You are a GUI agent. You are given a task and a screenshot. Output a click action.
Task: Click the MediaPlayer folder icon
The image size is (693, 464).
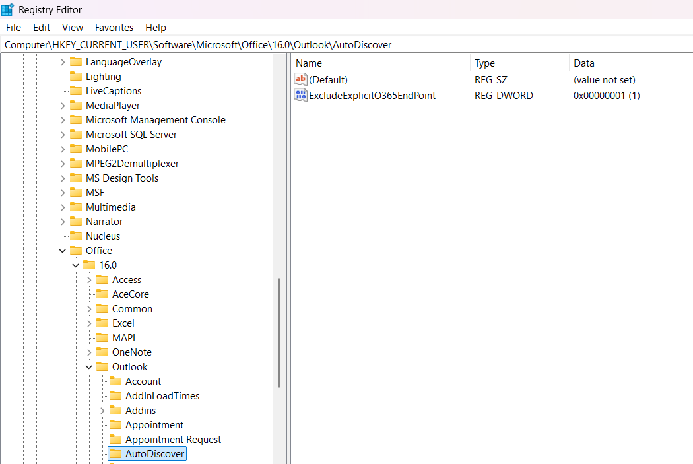pyautogui.click(x=76, y=105)
